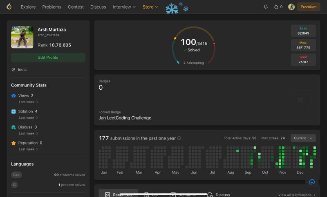This screenshot has width=327, height=197.
Task: Click the profile photo thumbnail
Action: coord(22,37)
